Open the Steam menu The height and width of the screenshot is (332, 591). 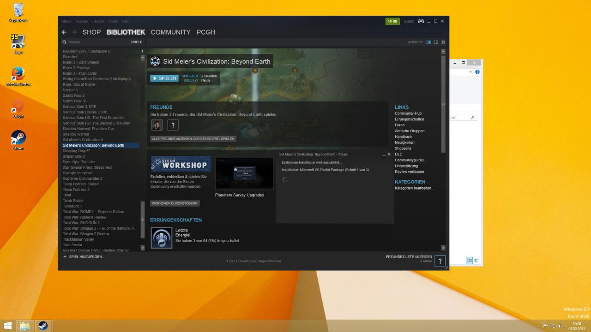[66, 21]
